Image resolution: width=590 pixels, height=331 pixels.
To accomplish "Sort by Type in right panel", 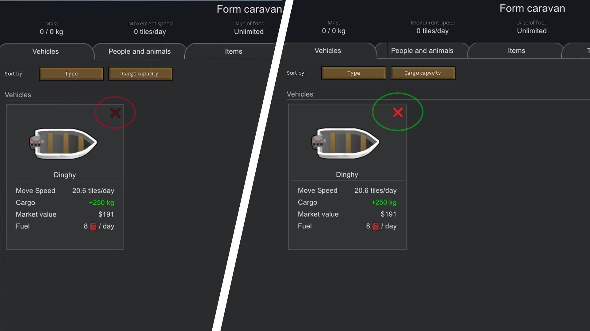I will [x=354, y=73].
